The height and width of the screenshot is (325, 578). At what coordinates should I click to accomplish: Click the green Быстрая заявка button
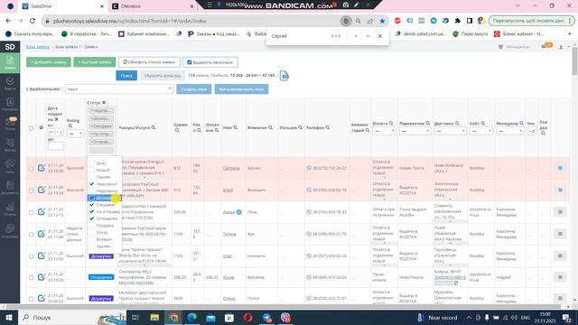click(x=95, y=62)
